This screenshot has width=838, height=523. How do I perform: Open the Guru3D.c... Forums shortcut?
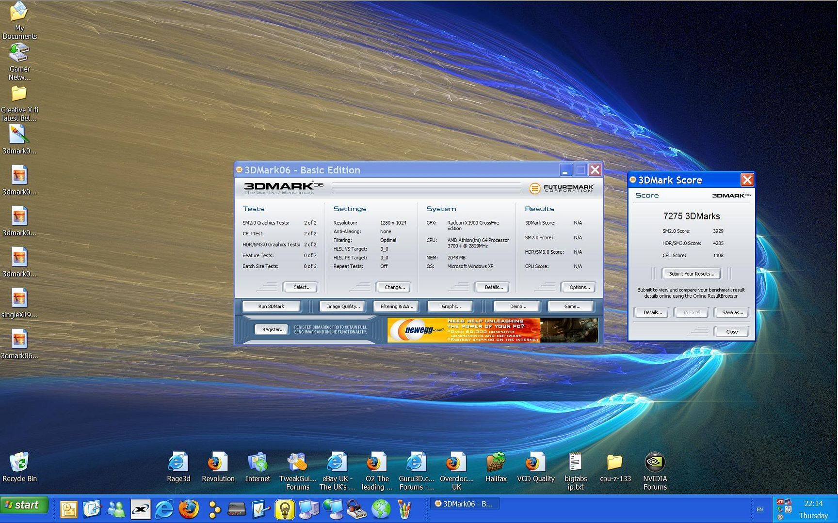point(417,471)
